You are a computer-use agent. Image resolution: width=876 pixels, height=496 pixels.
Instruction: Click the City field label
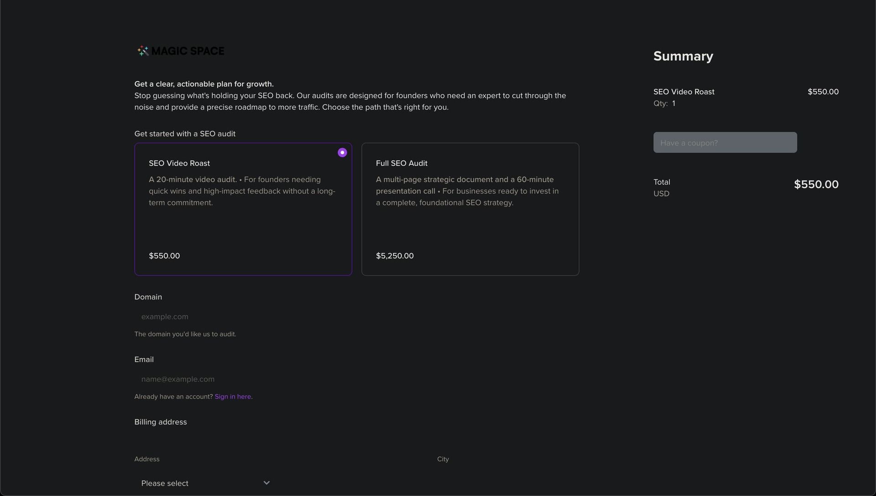[x=443, y=459]
